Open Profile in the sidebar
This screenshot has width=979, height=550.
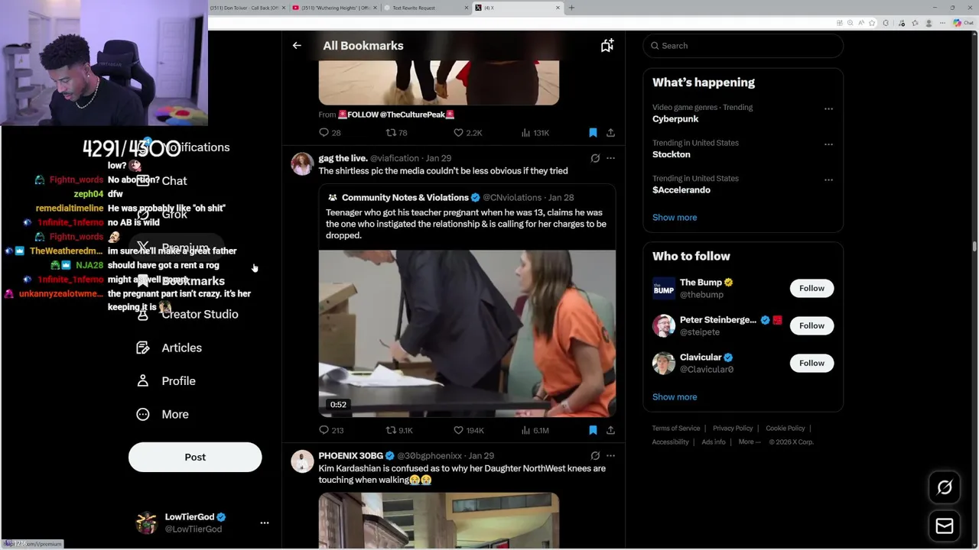[x=166, y=381]
